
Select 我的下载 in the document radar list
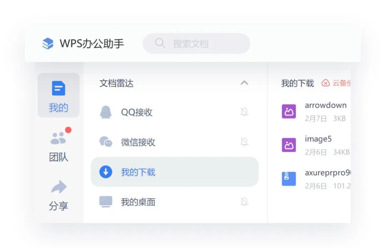pos(138,172)
